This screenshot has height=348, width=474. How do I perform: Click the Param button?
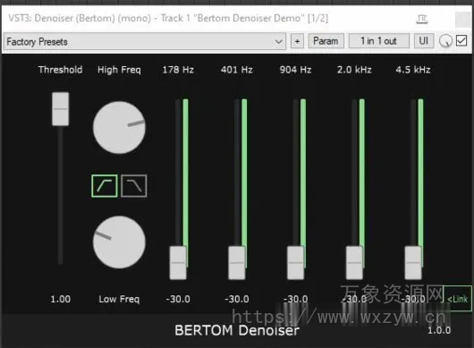pyautogui.click(x=326, y=41)
